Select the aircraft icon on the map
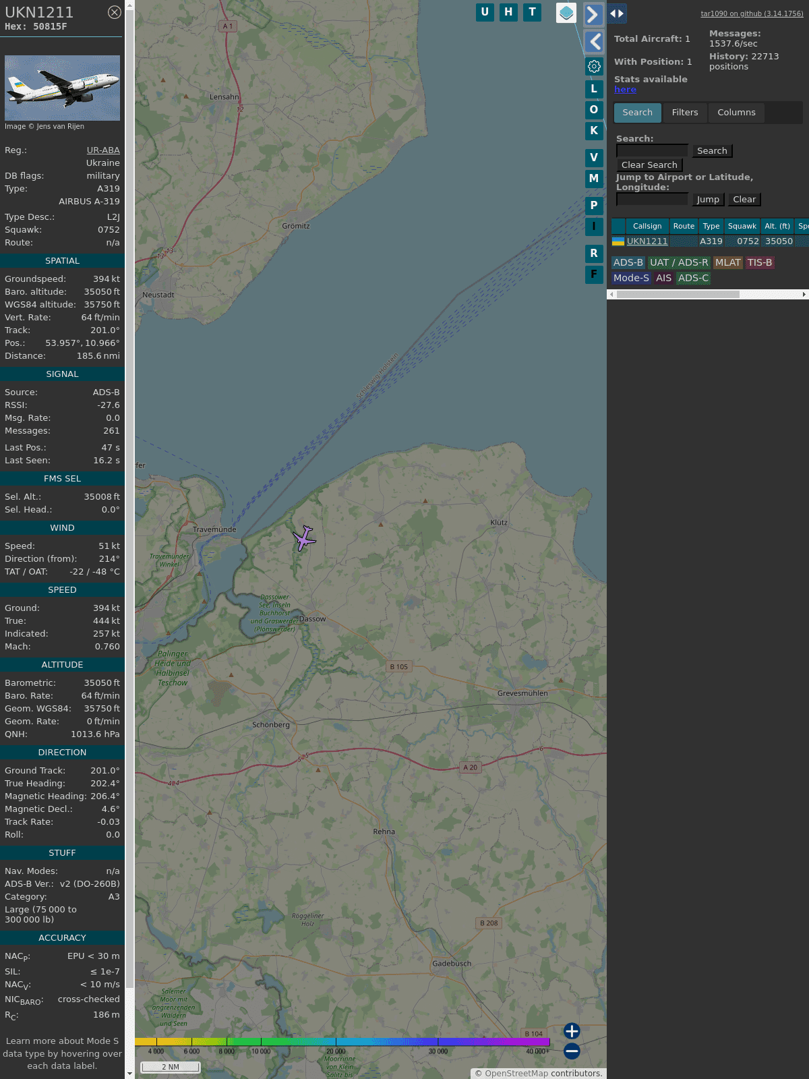 (304, 538)
